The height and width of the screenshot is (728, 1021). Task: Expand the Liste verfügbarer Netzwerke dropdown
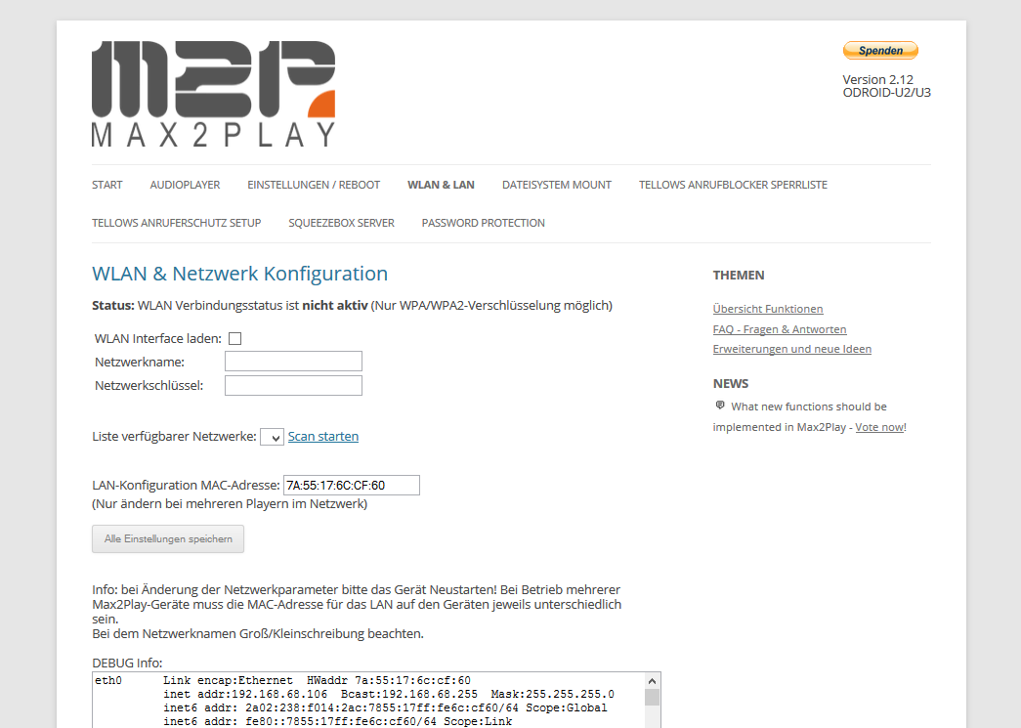[x=272, y=437]
